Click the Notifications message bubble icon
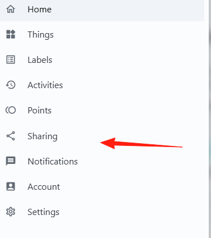Screen dimensions: 211x238 11,161
